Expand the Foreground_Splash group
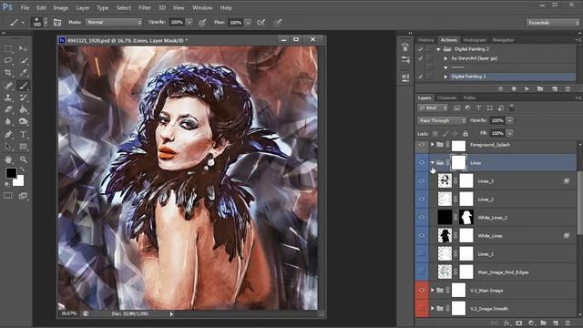 pos(433,145)
